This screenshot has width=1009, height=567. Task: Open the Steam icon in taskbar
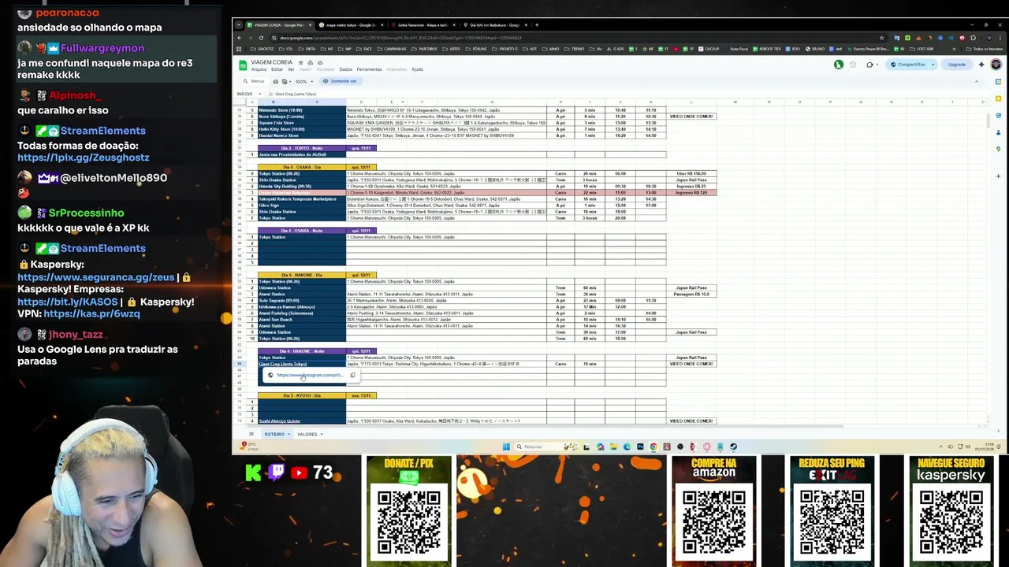[x=733, y=447]
